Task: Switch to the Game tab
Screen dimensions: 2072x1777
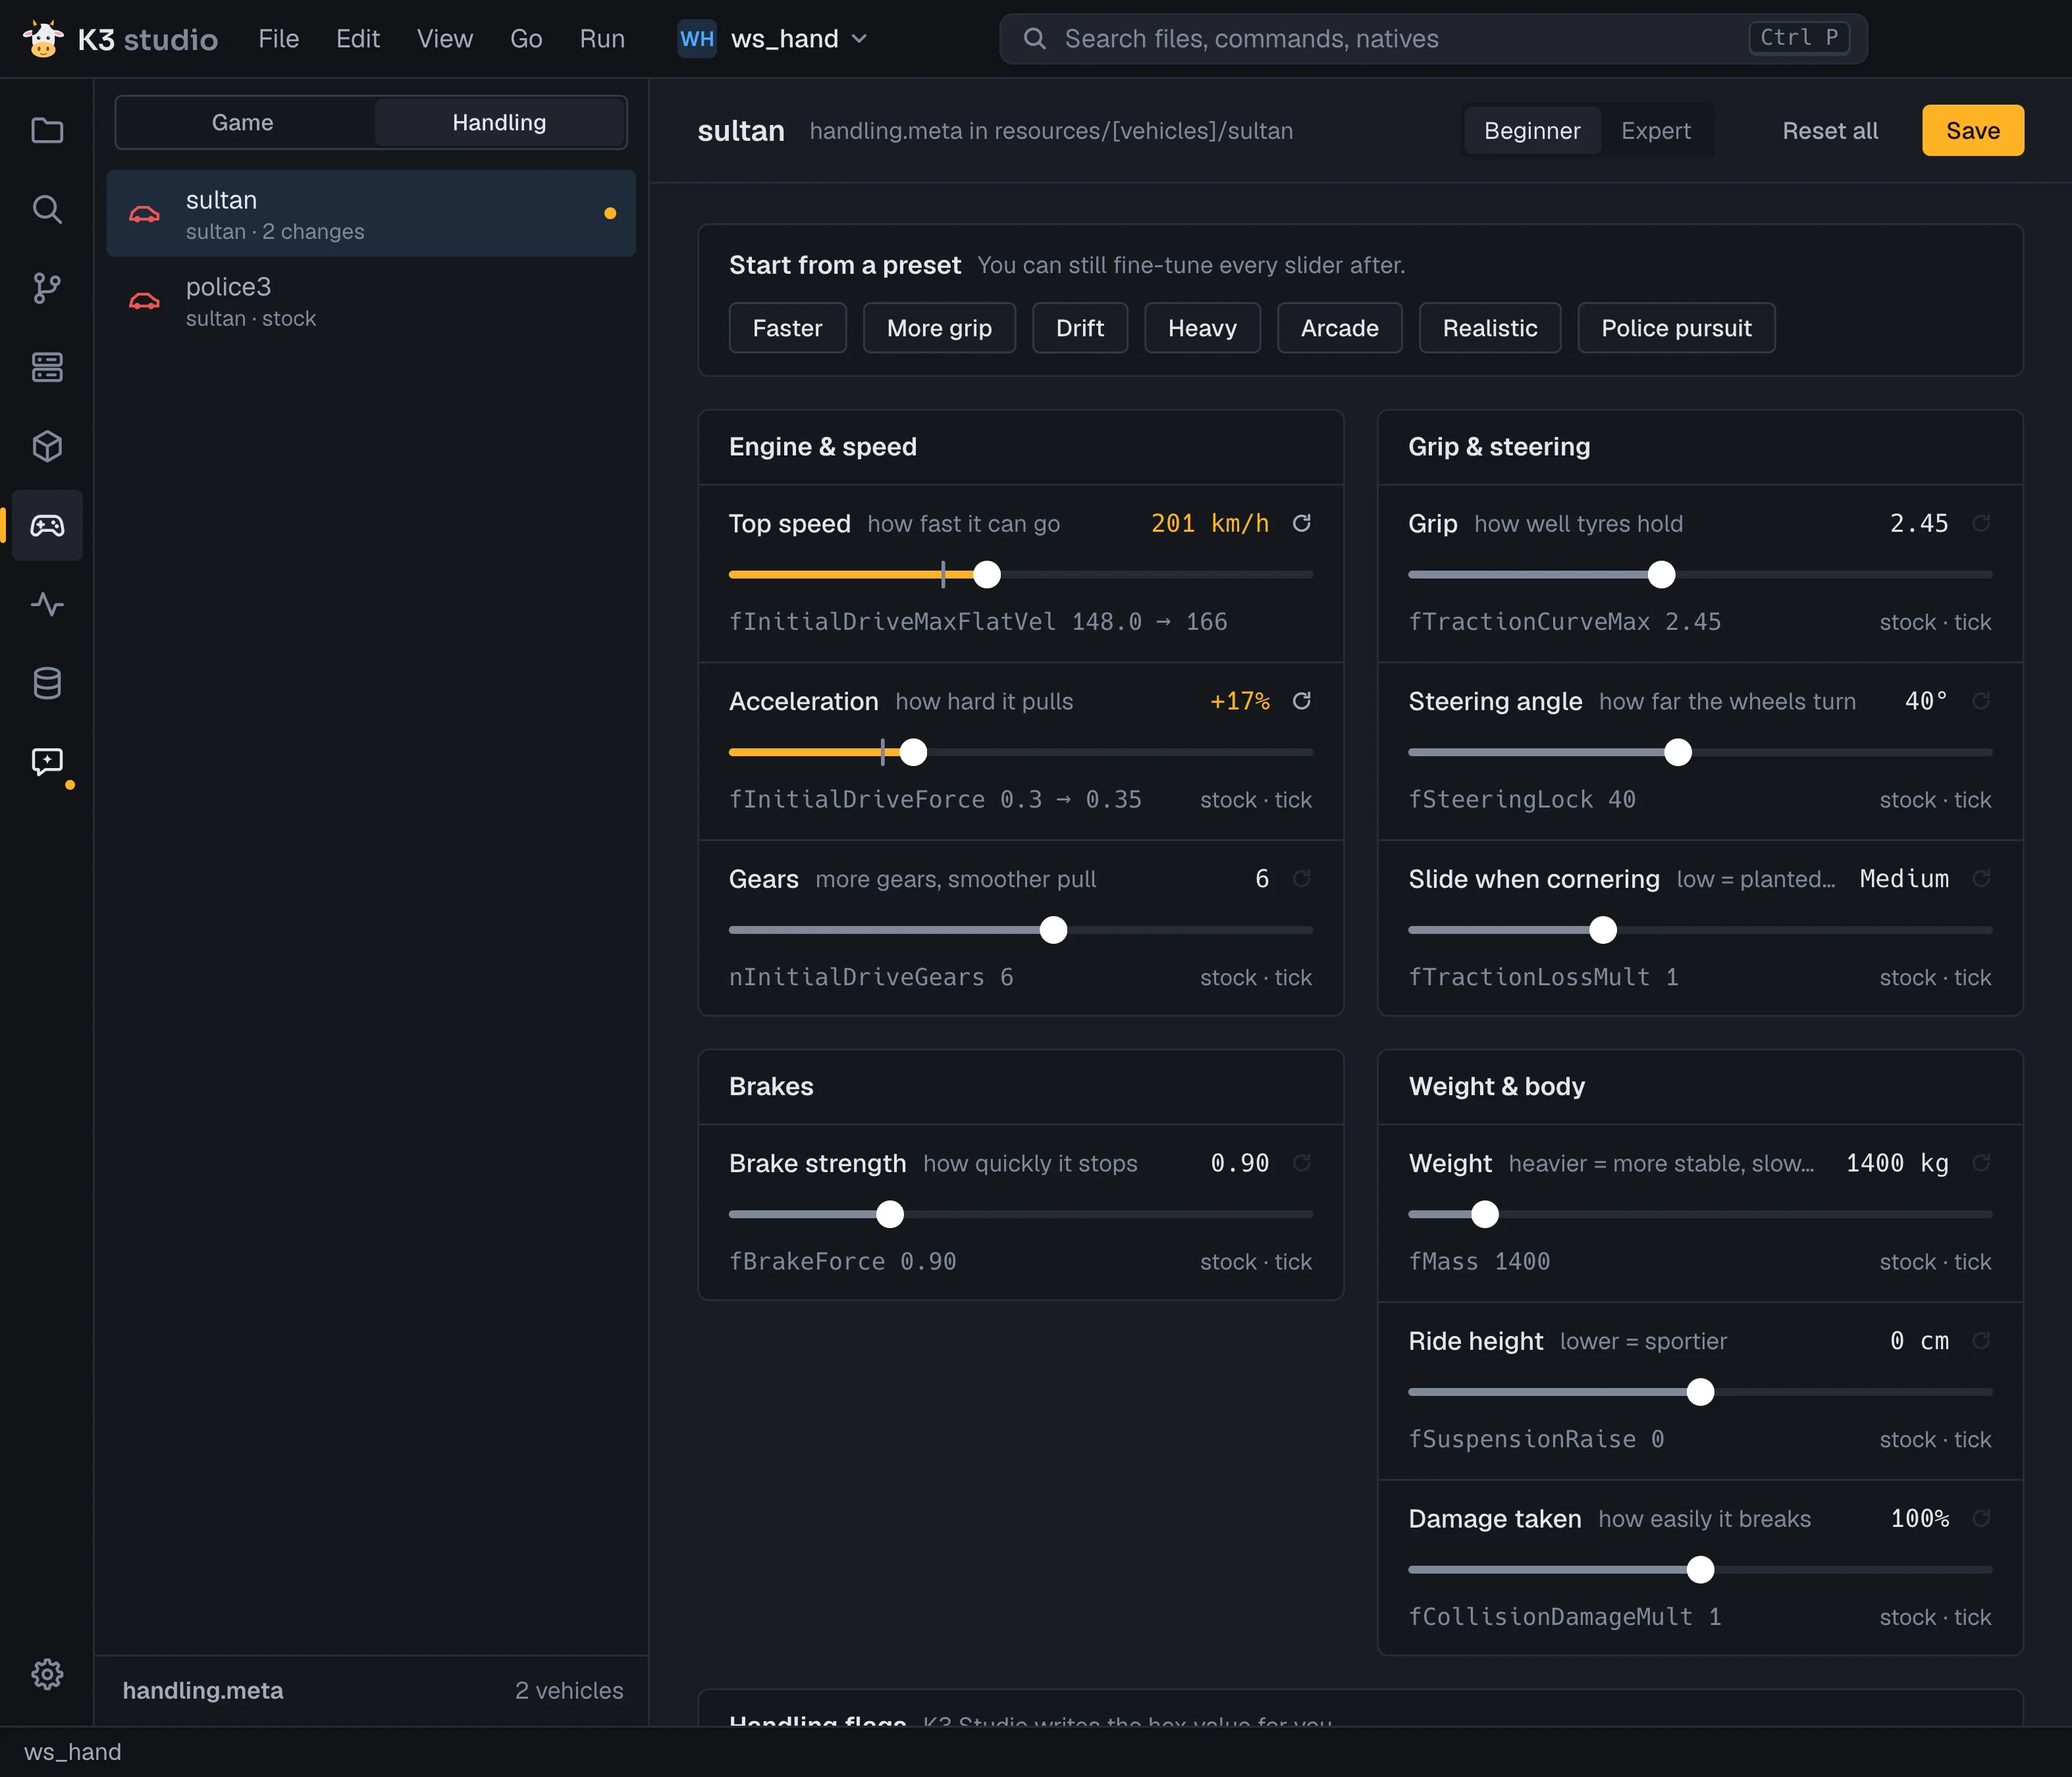Action: coord(243,123)
